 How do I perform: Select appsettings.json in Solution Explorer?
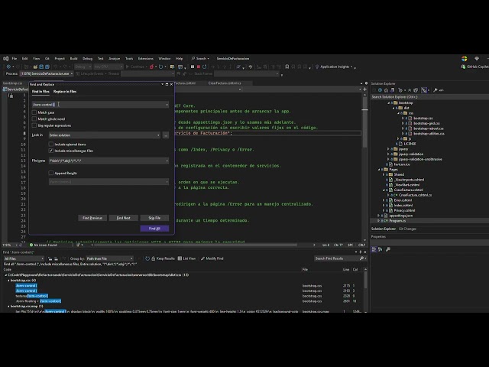click(400, 216)
